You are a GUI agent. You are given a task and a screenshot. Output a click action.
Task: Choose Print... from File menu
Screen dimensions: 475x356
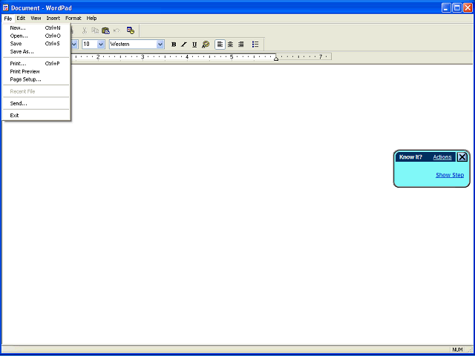[x=36, y=64]
